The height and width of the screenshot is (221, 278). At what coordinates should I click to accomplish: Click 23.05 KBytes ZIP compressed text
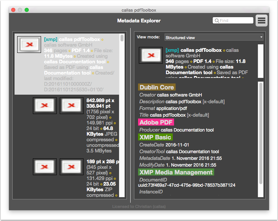pos(101,189)
